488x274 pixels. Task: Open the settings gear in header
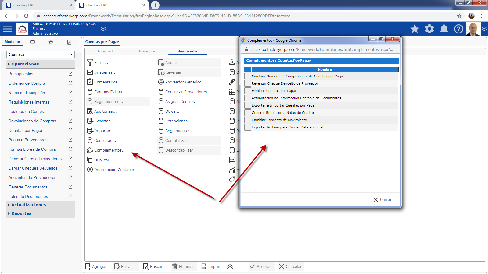pyautogui.click(x=429, y=29)
